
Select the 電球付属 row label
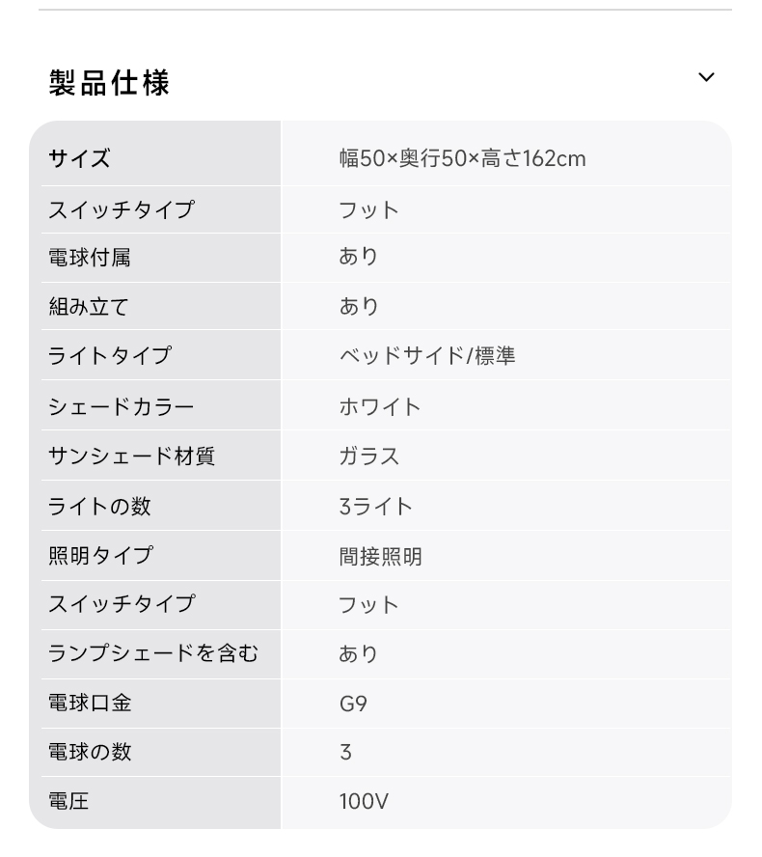click(x=90, y=258)
